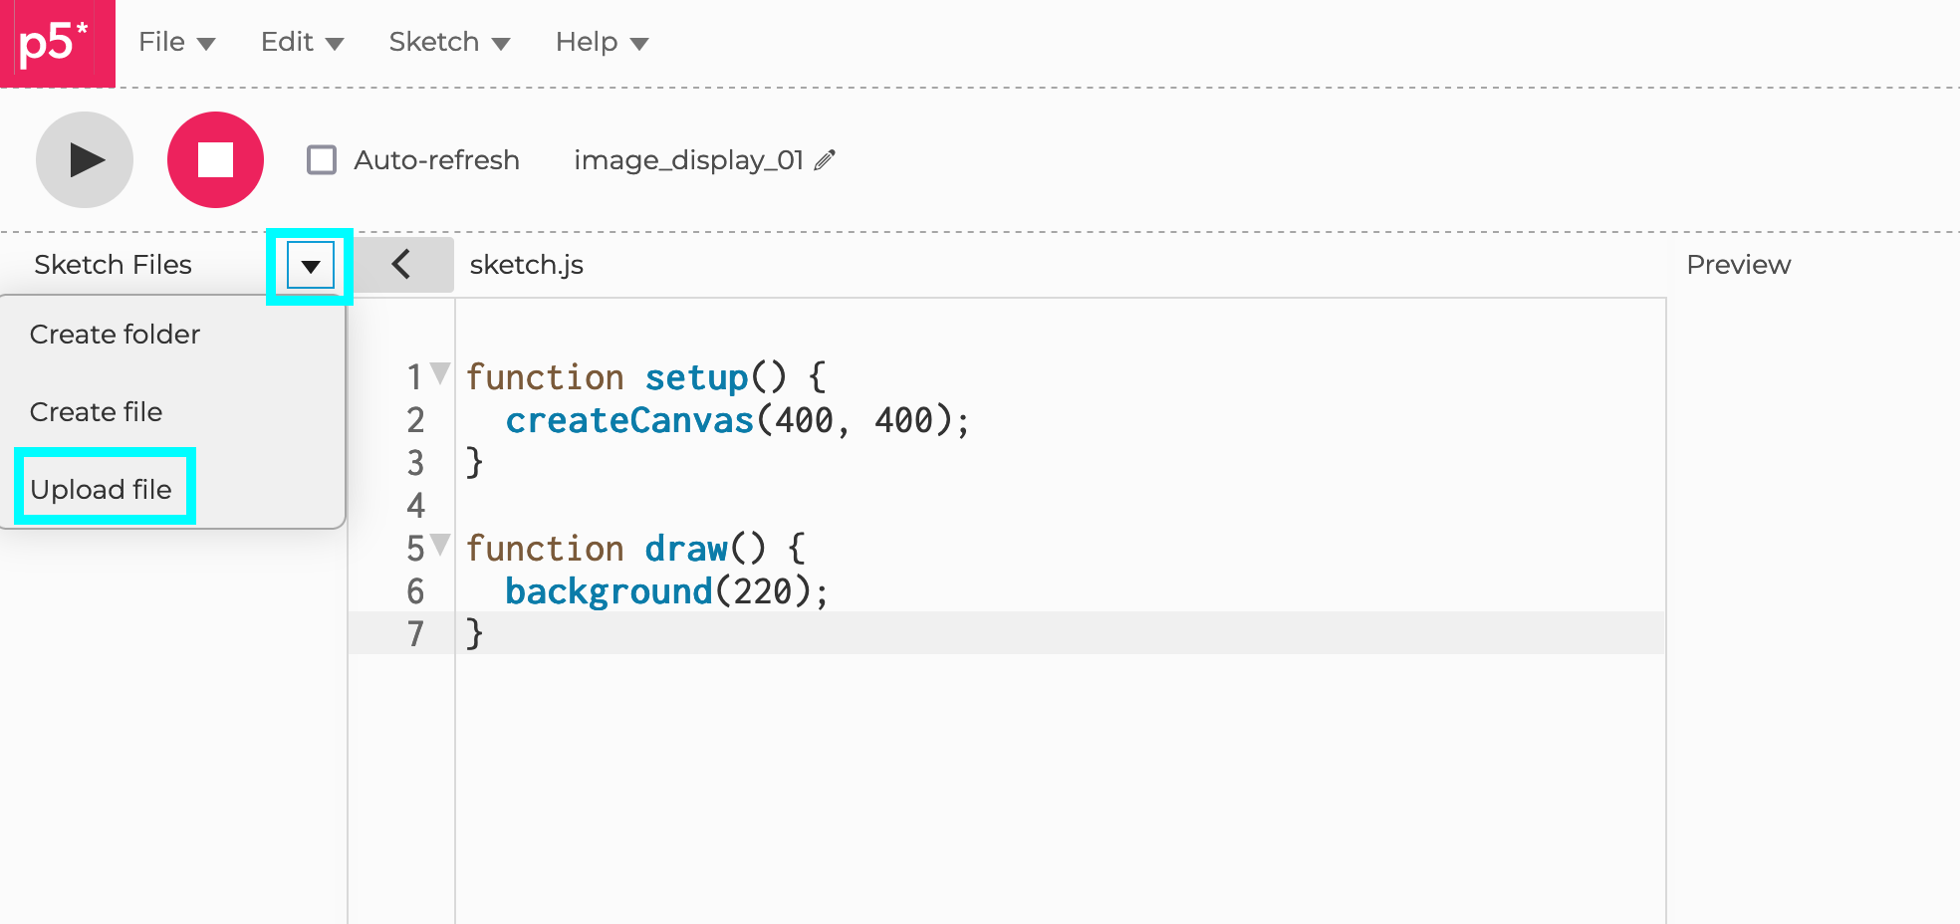The height and width of the screenshot is (924, 1960).
Task: Click the pencil icon to rename sketch
Action: point(825,160)
